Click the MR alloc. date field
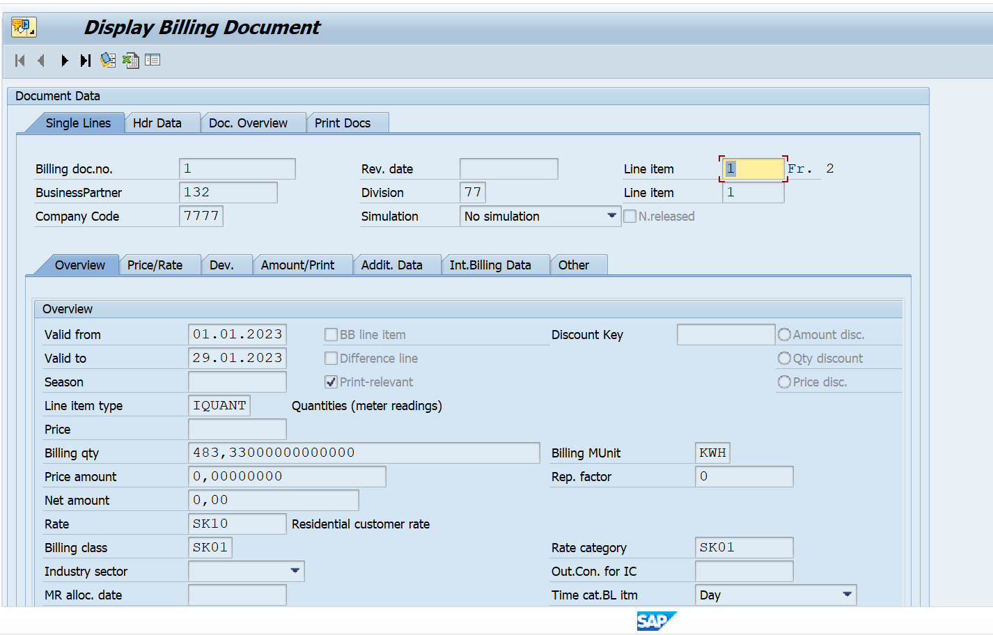 [x=237, y=595]
